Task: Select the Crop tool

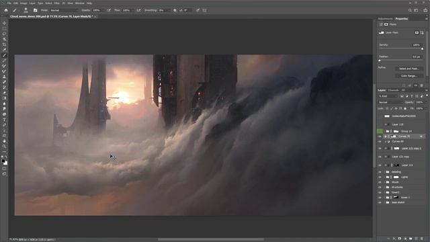Action: (x=4, y=45)
